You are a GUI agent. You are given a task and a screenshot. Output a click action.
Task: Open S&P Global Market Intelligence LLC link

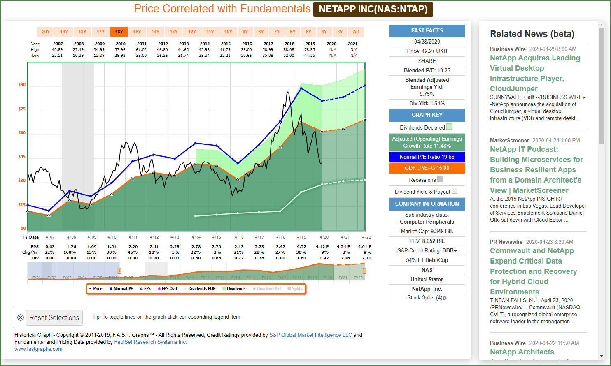point(311,335)
